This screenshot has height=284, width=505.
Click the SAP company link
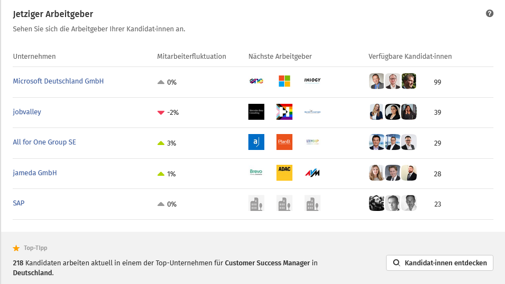pos(19,203)
